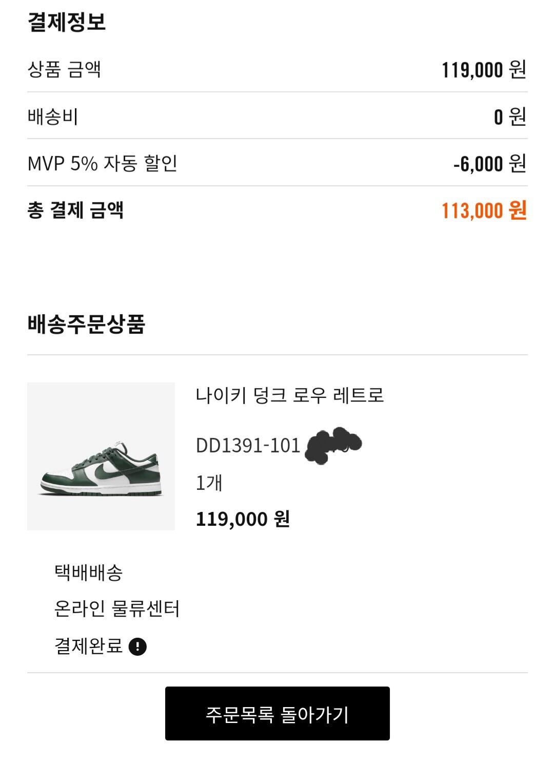Open the info icon beside 결제완료
Screen dimensions: 554x761
[x=137, y=646]
